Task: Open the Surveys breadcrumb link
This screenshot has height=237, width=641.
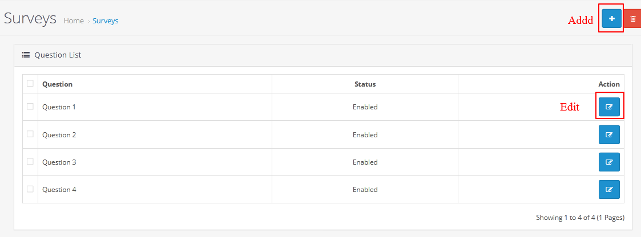Action: click(x=106, y=21)
